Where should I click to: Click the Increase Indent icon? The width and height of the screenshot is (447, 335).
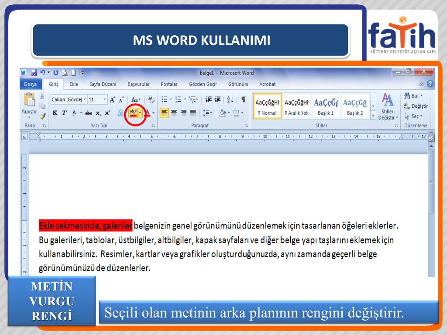coord(217,99)
